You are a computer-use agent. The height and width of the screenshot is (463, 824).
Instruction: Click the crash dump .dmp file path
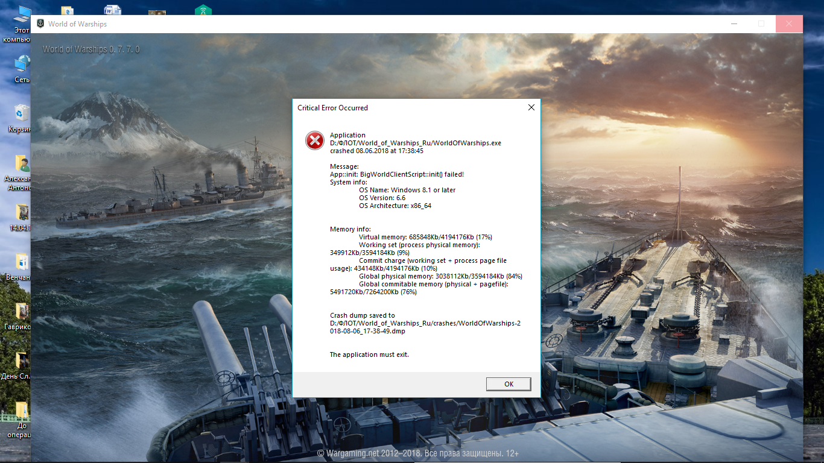[425, 327]
